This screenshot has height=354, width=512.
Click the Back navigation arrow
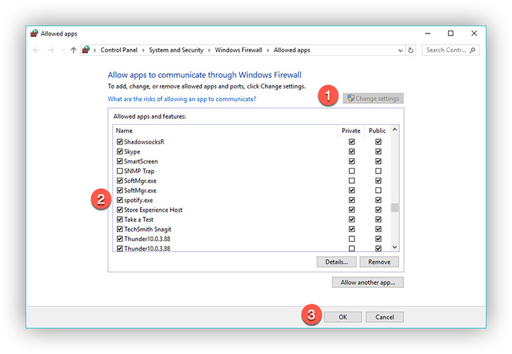36,50
